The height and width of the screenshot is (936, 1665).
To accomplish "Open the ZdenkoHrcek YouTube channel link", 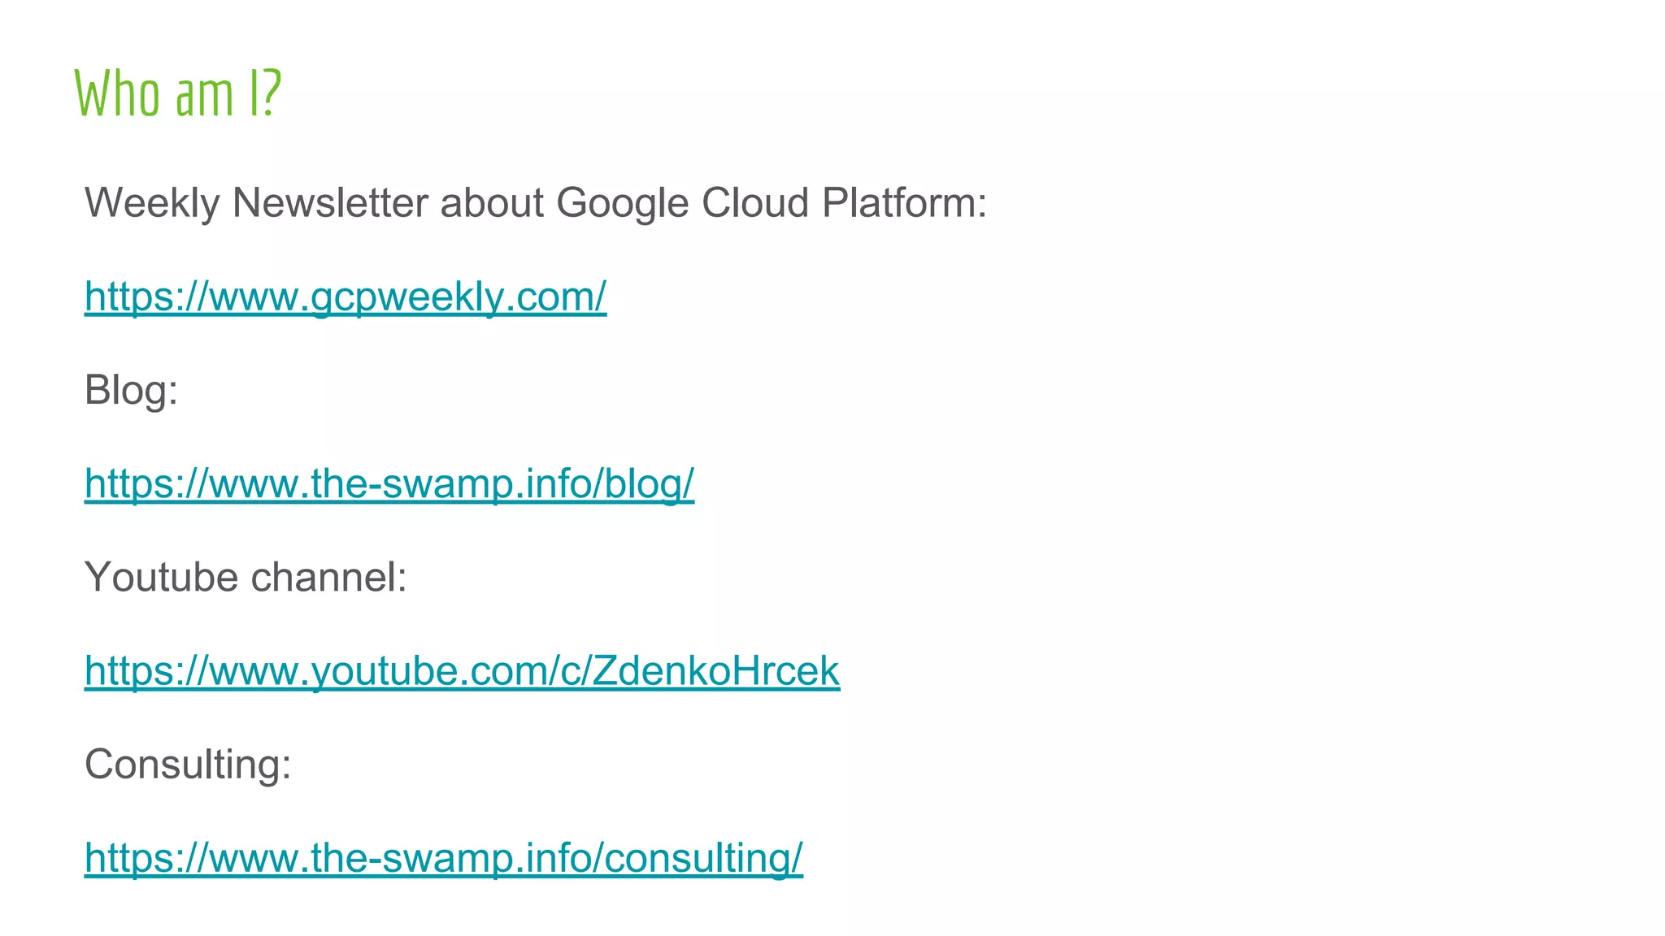I will (x=462, y=670).
